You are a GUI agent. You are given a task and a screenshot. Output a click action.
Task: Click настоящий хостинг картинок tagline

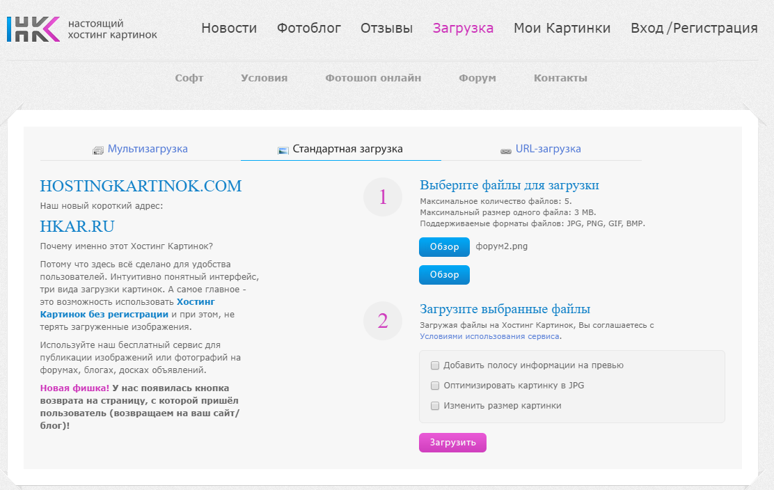click(x=113, y=29)
